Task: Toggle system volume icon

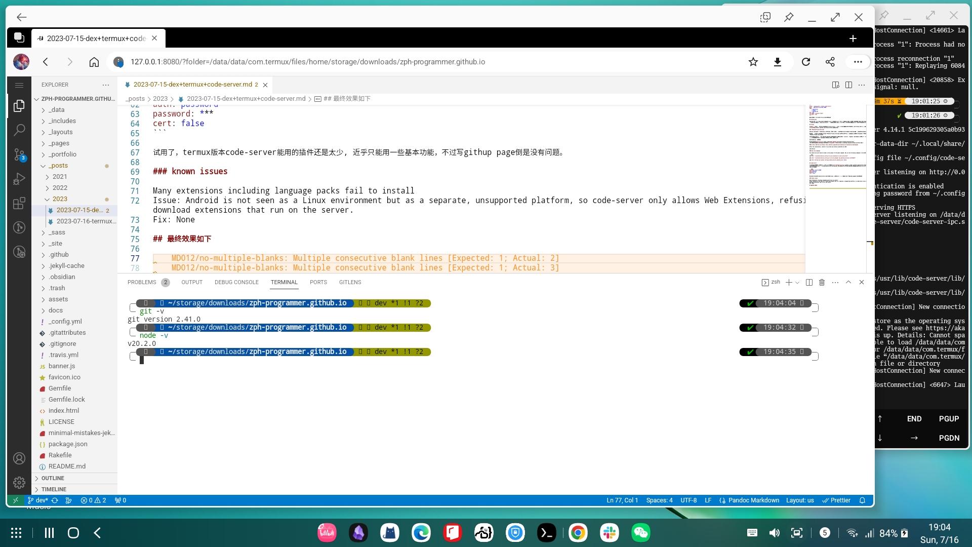Action: click(775, 533)
